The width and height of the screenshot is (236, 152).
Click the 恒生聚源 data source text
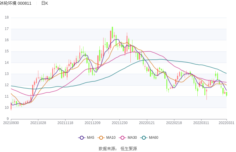tap(129, 149)
